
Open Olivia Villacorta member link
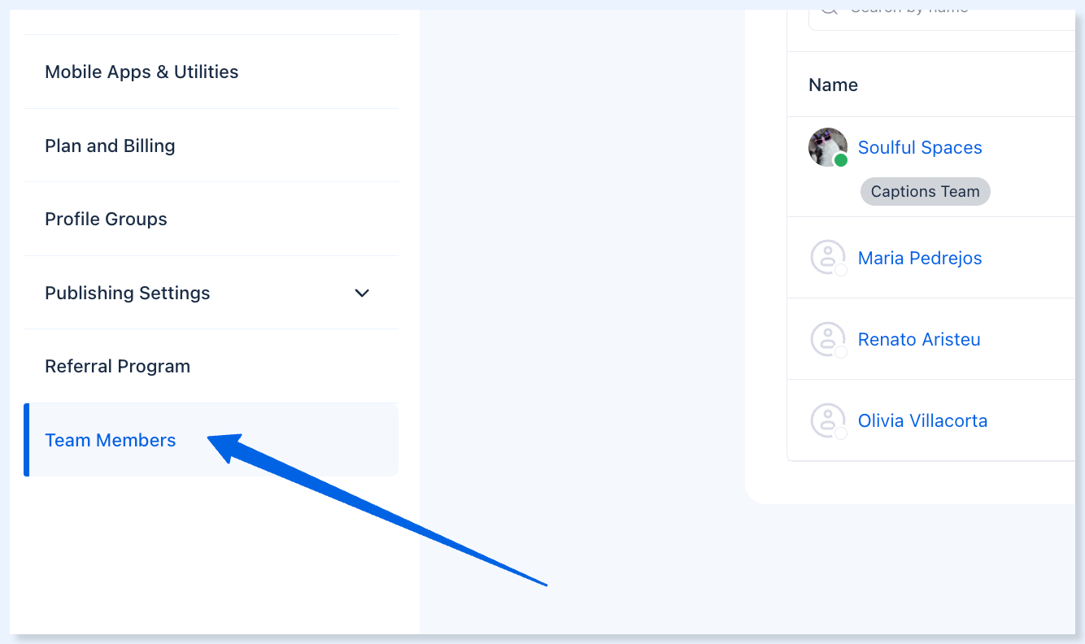pos(922,420)
